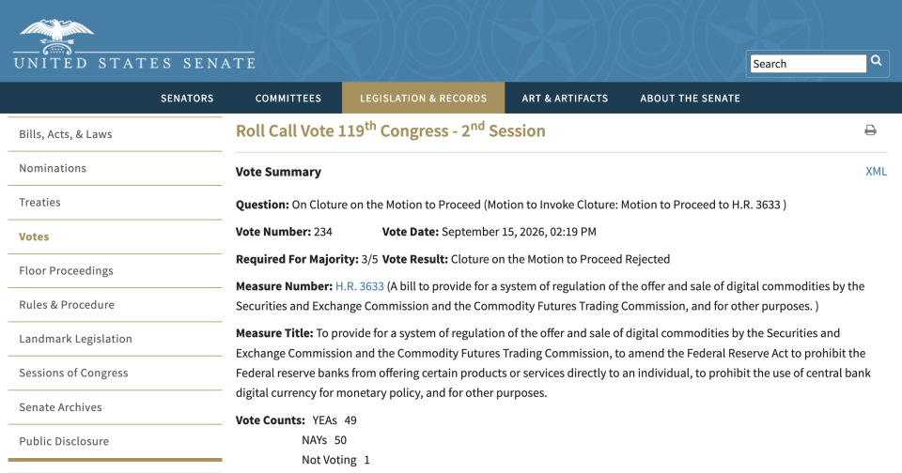Click the search magnifier icon

tap(876, 60)
